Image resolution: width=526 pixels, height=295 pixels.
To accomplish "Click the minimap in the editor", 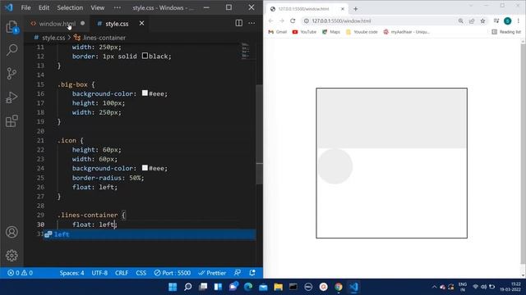I will pyautogui.click(x=246, y=51).
